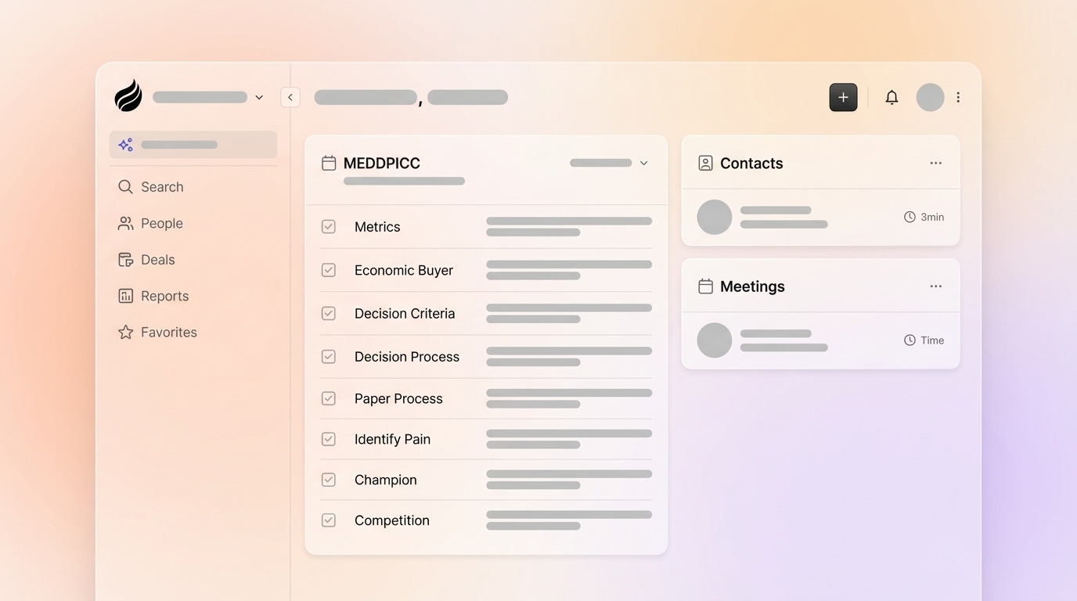The image size is (1077, 601).
Task: Open the Meetings panel overflow menu
Action: coord(935,286)
